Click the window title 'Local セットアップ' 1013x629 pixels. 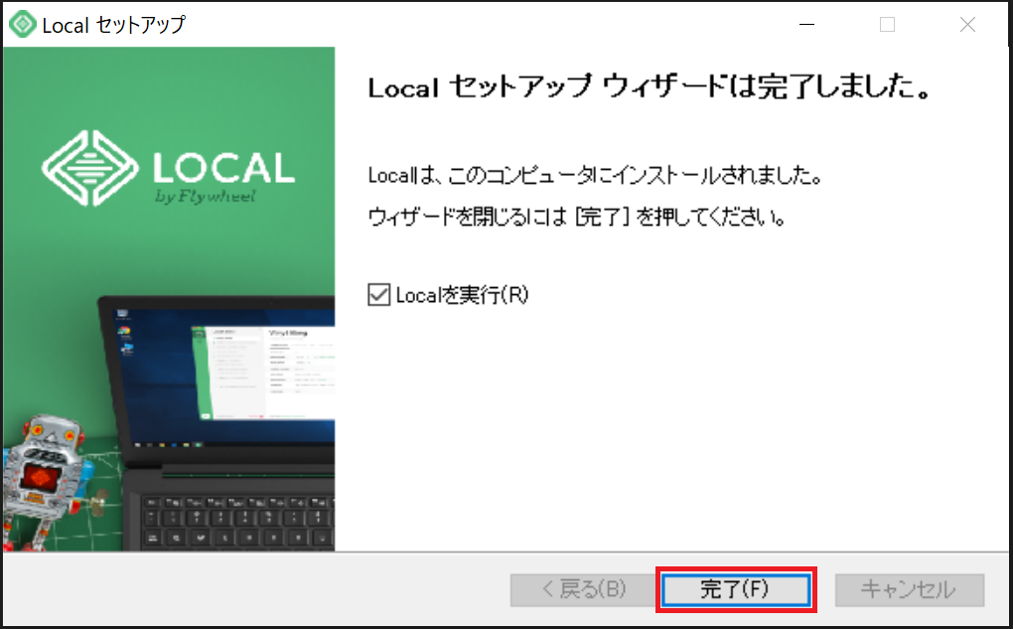(113, 25)
